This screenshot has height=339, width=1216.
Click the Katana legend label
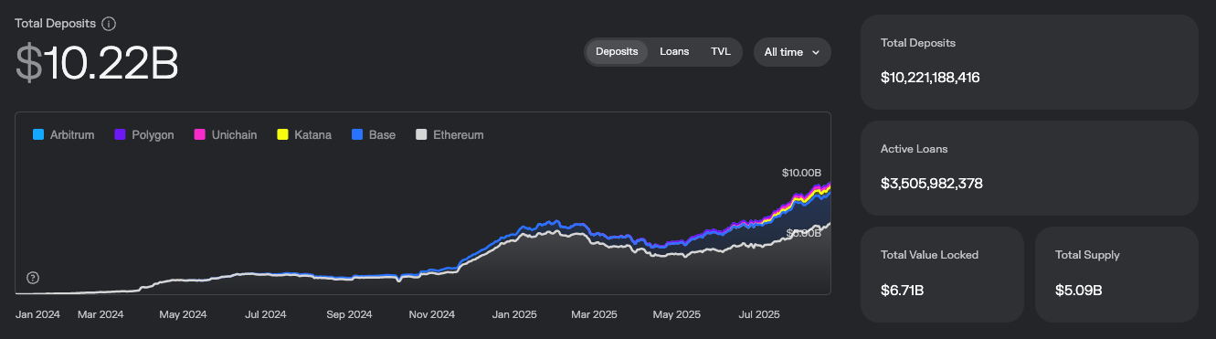tap(312, 135)
